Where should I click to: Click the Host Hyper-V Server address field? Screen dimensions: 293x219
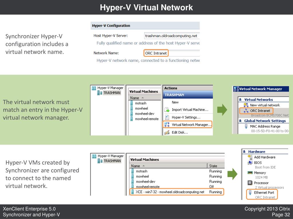[172, 36]
